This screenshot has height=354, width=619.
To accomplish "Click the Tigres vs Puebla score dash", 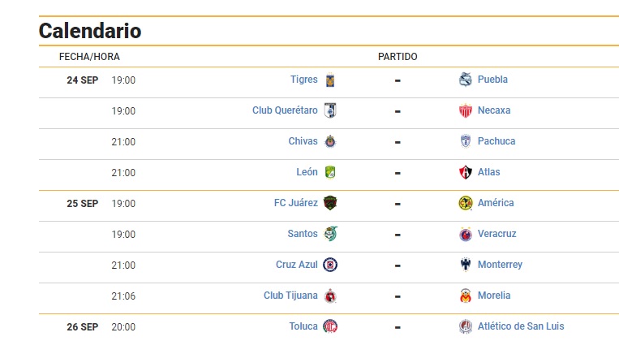I will pos(398,80).
